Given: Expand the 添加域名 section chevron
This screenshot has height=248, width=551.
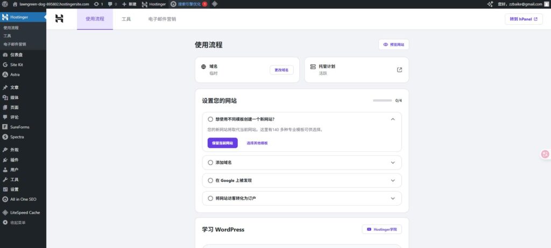Looking at the screenshot, I should (393, 163).
